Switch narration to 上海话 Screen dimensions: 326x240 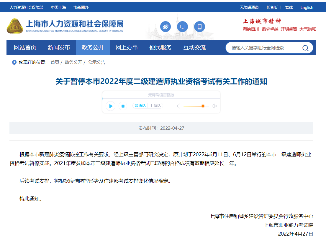coord(155,106)
